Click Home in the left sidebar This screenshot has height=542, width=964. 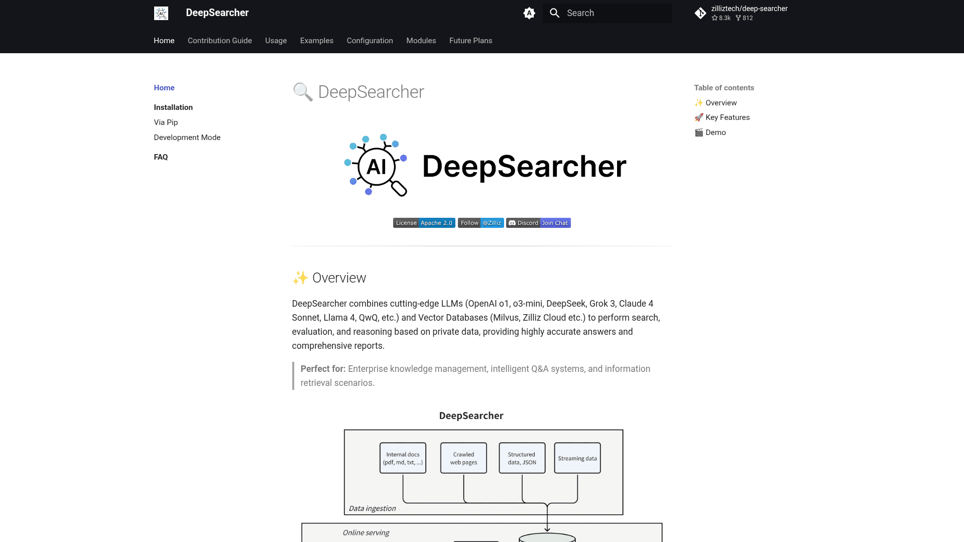click(x=164, y=88)
